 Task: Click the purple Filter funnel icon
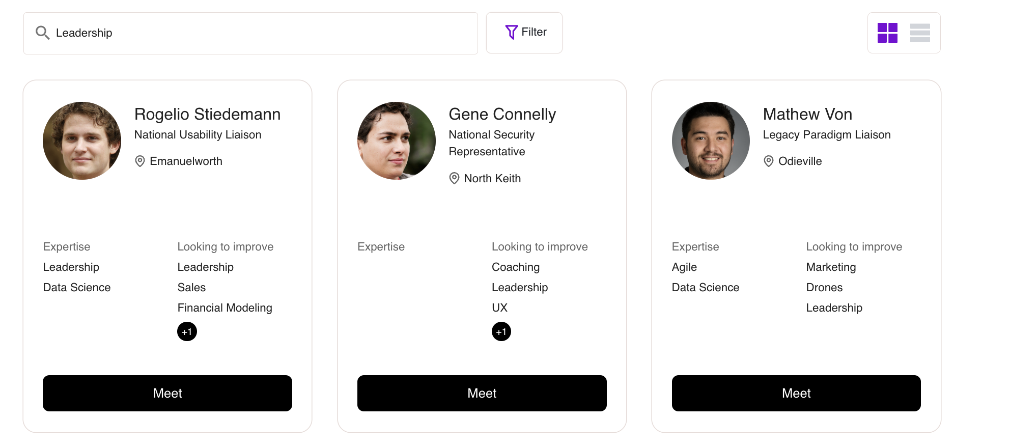[x=511, y=32]
